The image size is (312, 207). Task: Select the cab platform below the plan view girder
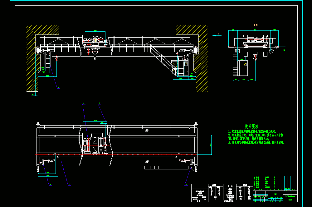point(167,168)
